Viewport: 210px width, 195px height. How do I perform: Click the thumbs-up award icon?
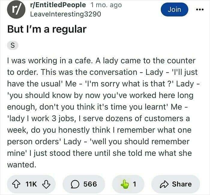tap(124, 184)
